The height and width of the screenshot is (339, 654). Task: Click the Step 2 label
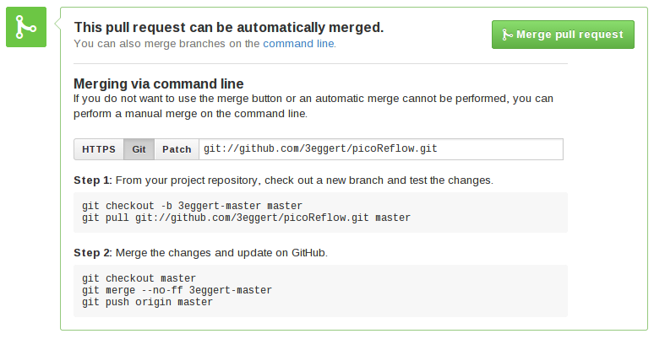tap(92, 253)
